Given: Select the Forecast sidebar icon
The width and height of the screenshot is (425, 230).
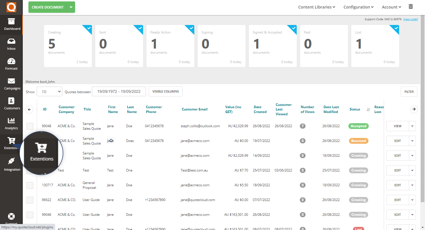Looking at the screenshot, I should click(x=11, y=64).
